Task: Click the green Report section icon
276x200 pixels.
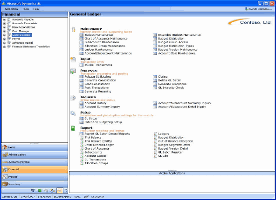Action: (x=73, y=128)
